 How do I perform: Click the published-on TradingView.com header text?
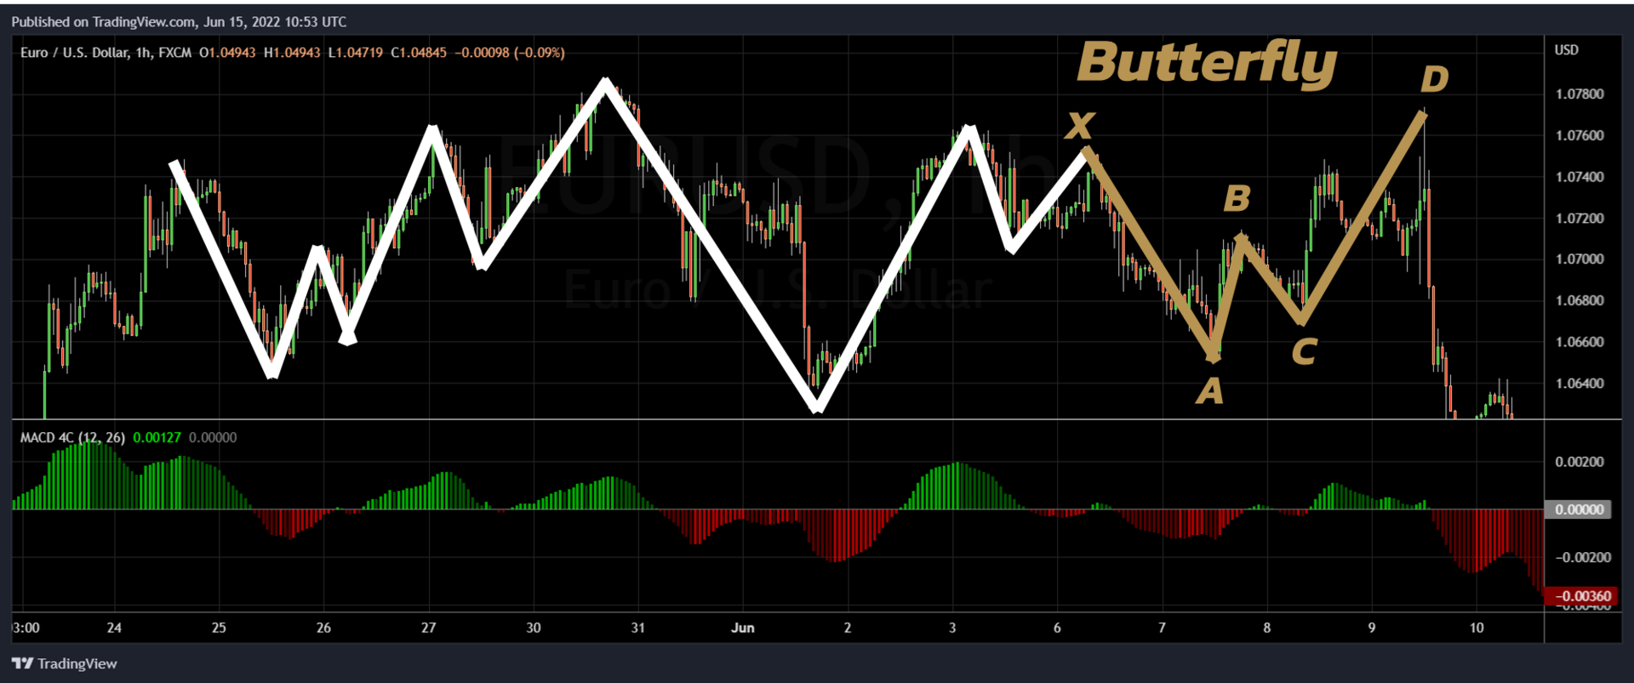pyautogui.click(x=179, y=22)
